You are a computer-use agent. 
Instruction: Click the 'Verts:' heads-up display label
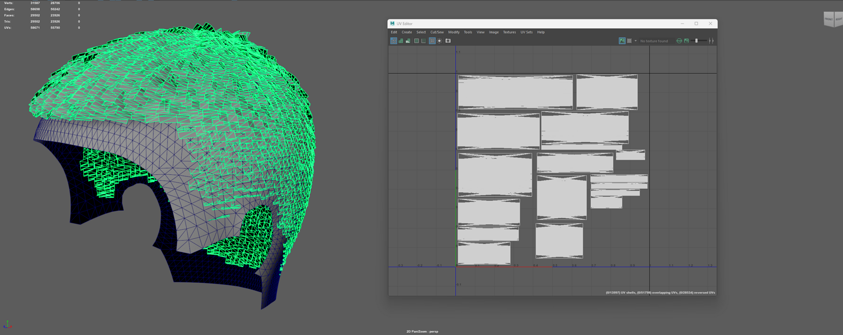pos(8,3)
